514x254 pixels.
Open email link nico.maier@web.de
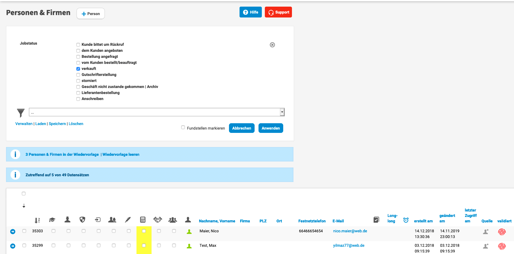(x=350, y=231)
